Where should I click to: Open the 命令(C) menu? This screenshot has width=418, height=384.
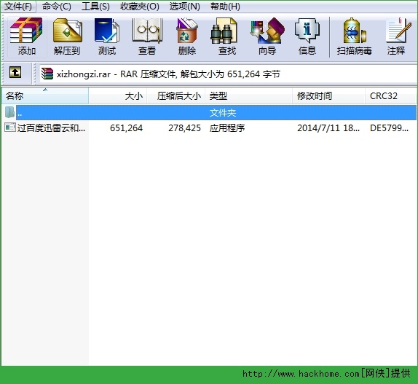tap(57, 7)
